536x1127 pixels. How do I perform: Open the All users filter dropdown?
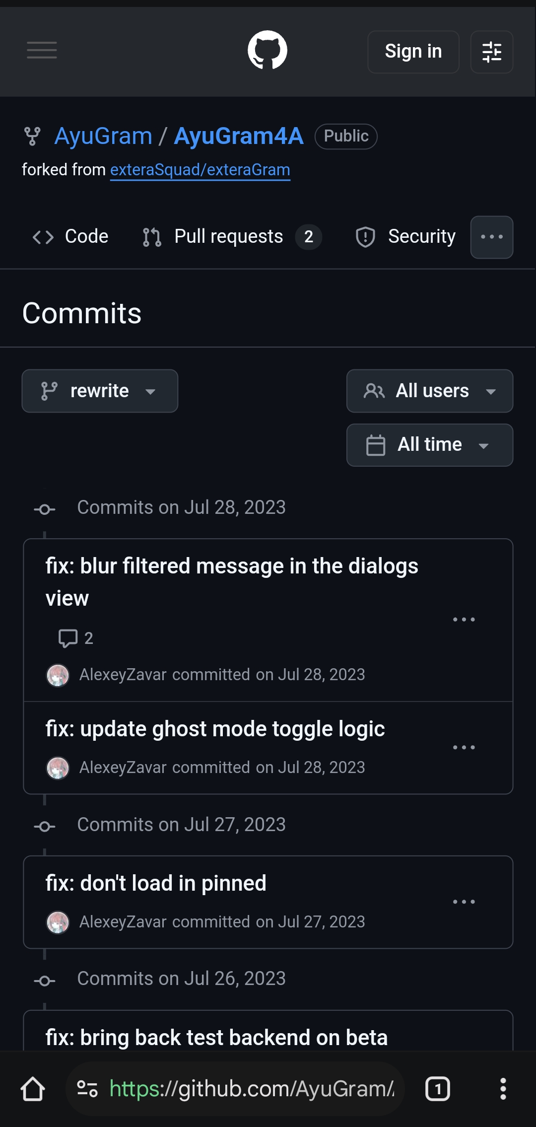[429, 391]
